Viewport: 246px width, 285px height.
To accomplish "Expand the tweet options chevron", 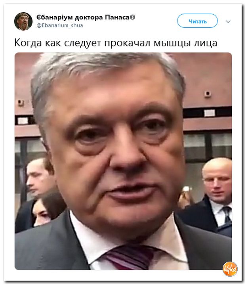I will (x=228, y=21).
